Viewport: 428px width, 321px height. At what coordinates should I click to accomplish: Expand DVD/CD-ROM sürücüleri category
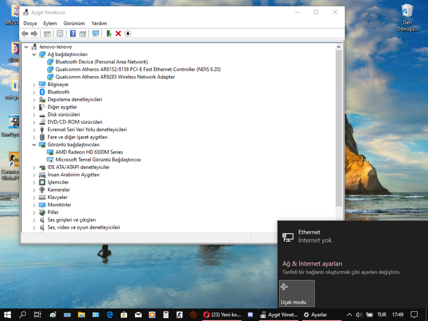point(34,122)
